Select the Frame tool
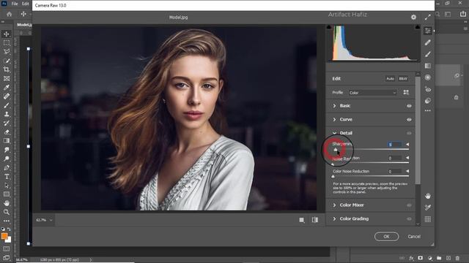Viewport: 469px width, 263px height. tap(7, 79)
